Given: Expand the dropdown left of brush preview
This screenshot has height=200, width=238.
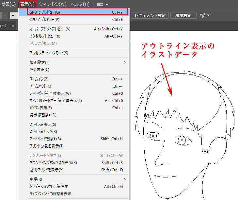Looking at the screenshot, I should (5, 15).
